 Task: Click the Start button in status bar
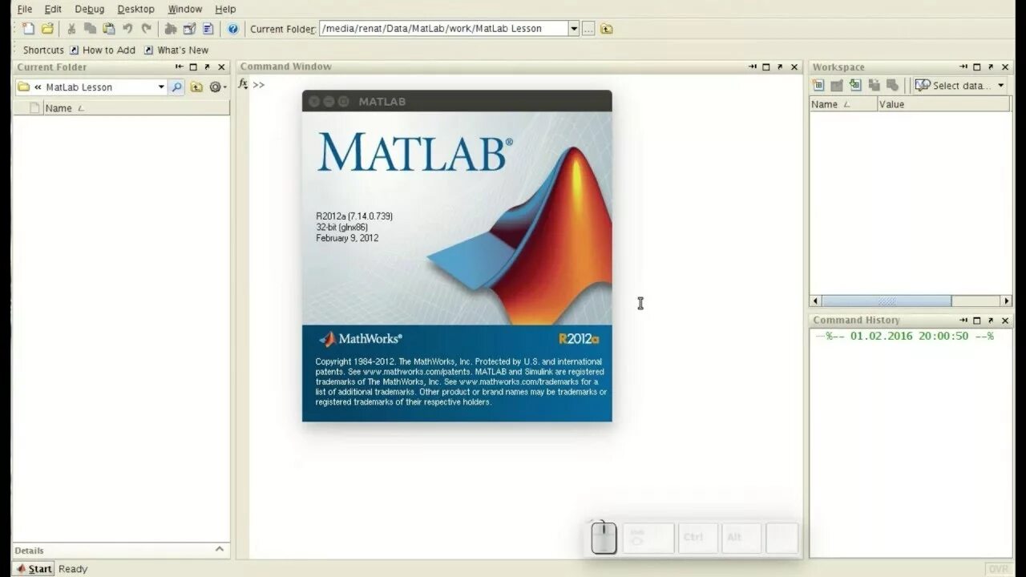[x=34, y=569]
